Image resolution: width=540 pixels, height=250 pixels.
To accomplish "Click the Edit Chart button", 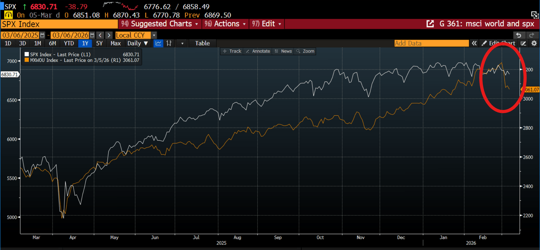I will [499, 43].
